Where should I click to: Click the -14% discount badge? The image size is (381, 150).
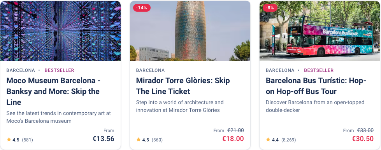tap(142, 8)
